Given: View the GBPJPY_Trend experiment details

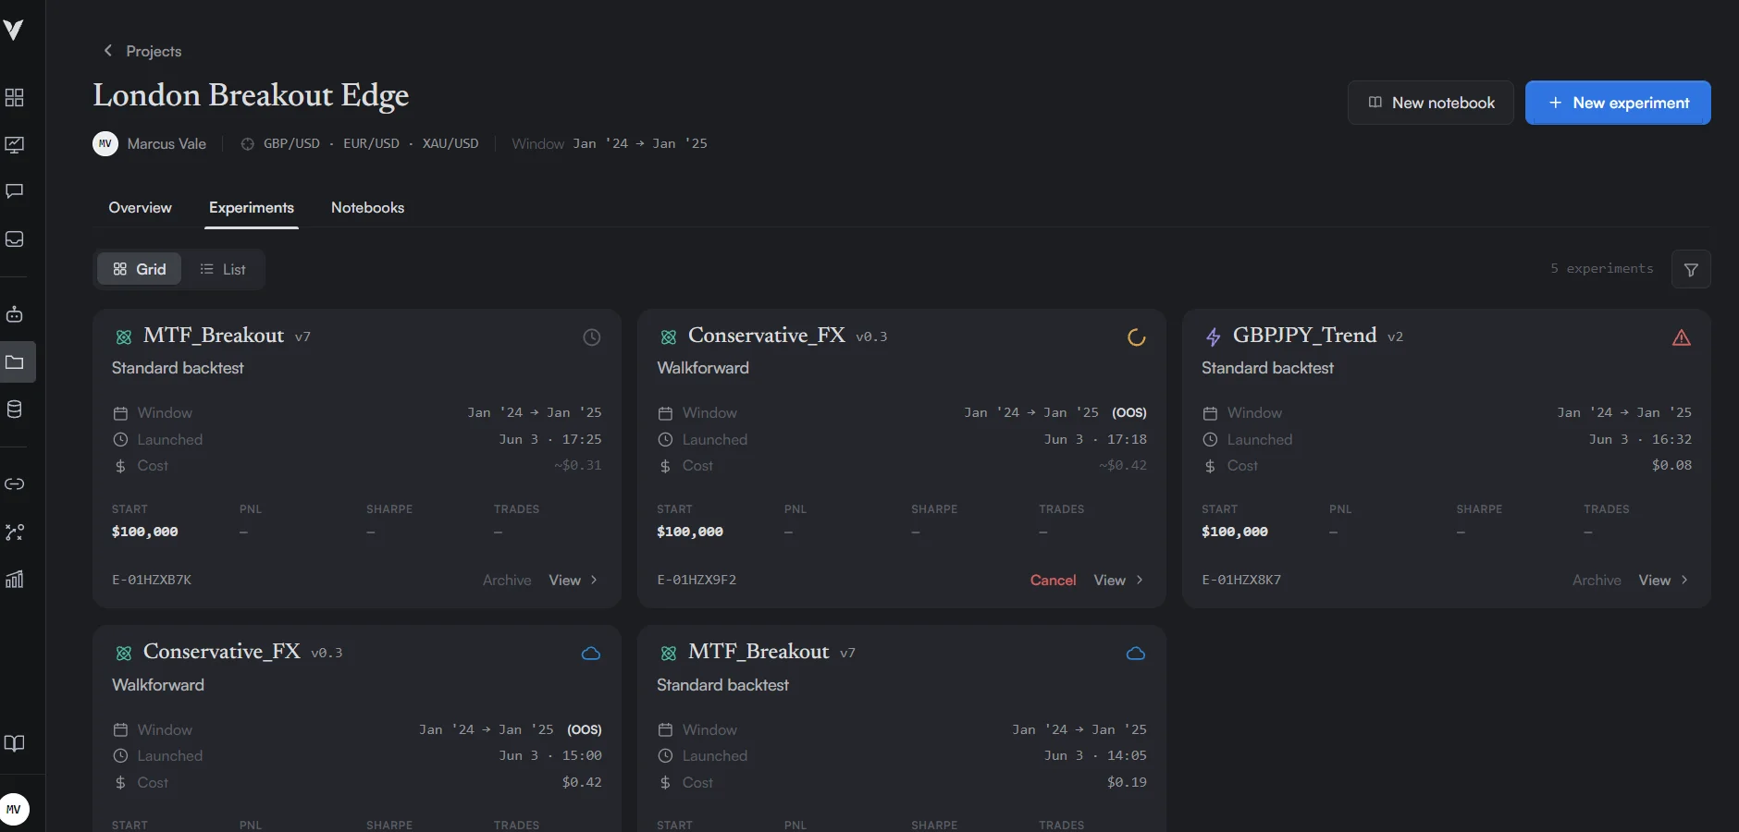Looking at the screenshot, I should (1663, 581).
